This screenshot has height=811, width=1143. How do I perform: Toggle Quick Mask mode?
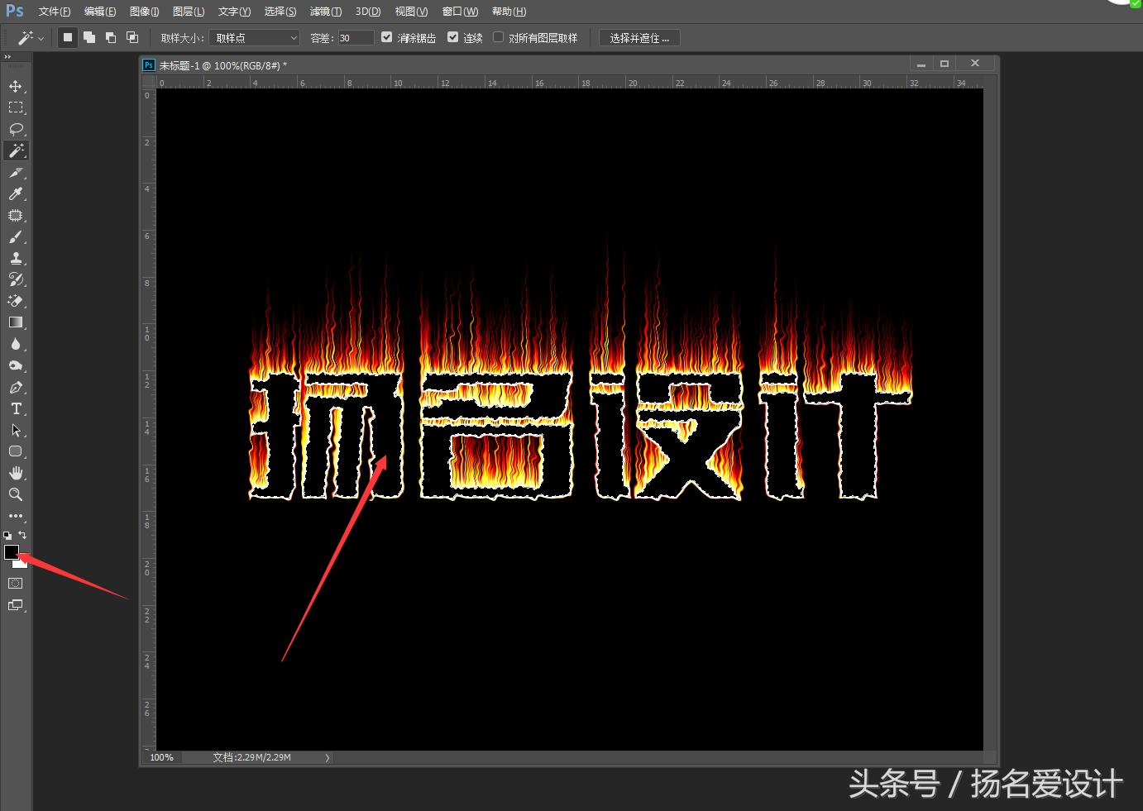(16, 584)
